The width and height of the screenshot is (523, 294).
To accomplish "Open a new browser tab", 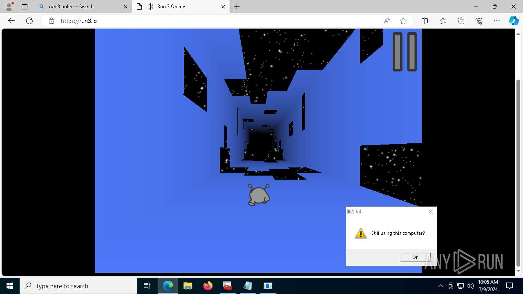I will click(x=237, y=7).
